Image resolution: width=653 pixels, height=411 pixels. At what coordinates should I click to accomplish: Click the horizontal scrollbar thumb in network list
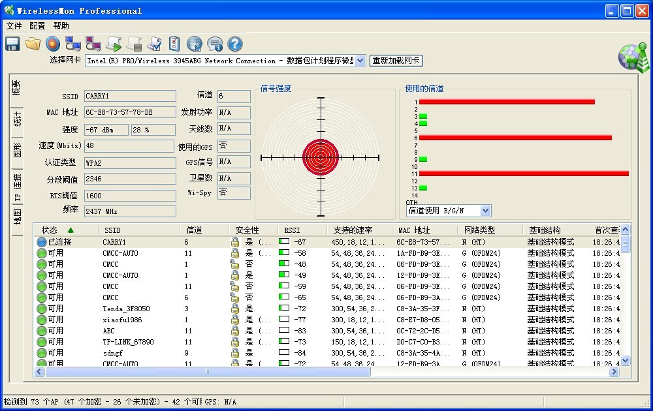pos(208,372)
